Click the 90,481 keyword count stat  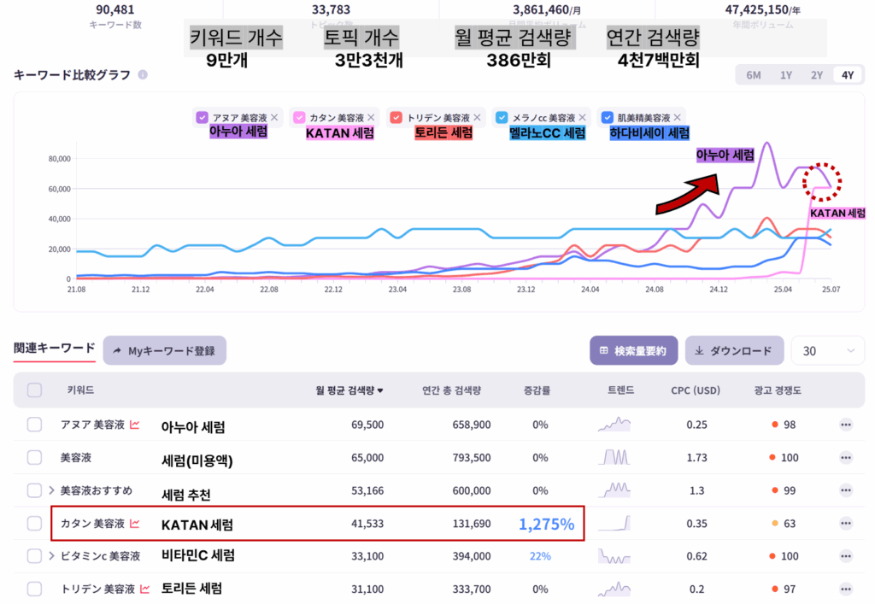point(115,9)
